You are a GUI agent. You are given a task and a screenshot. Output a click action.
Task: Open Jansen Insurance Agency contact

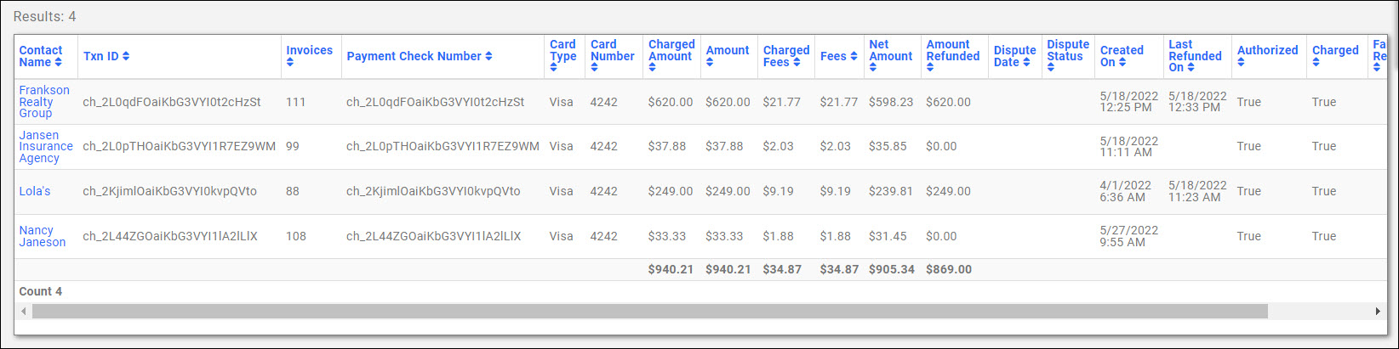click(x=46, y=146)
